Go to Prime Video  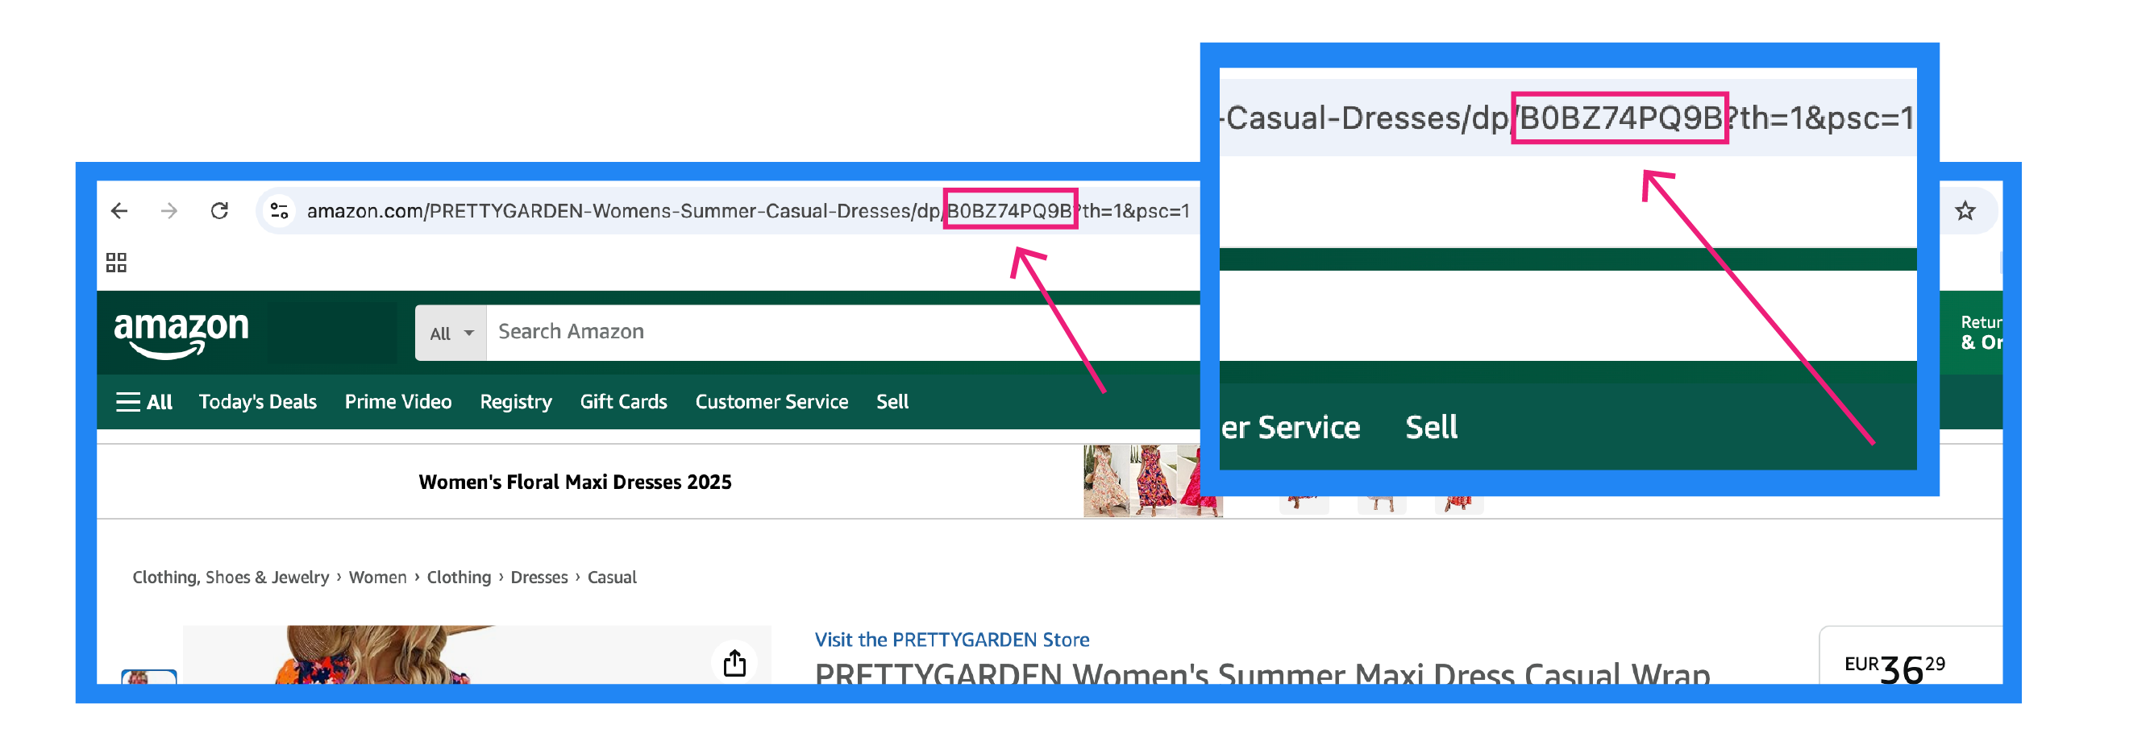click(x=398, y=402)
